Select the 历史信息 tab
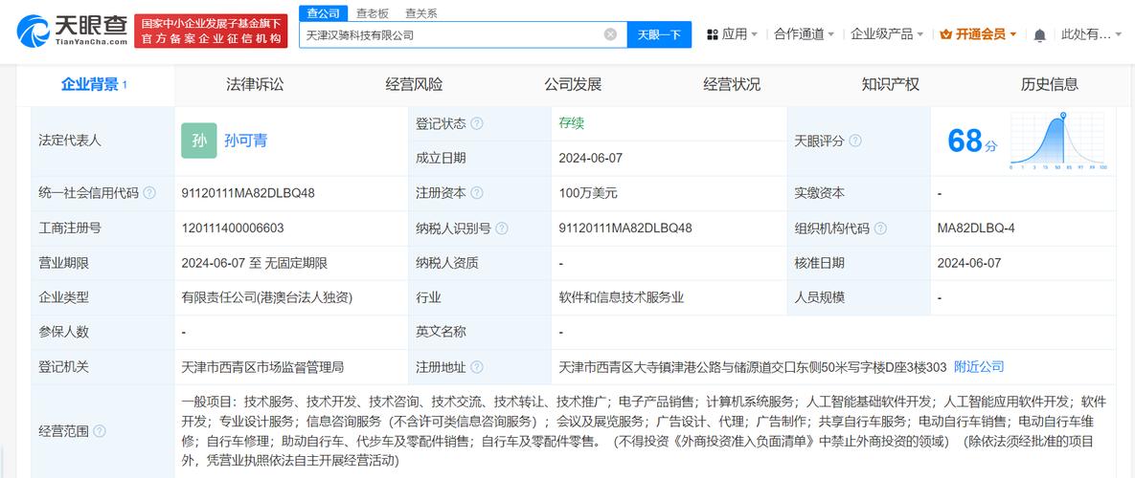Image resolution: width=1135 pixels, height=478 pixels. pos(1050,84)
